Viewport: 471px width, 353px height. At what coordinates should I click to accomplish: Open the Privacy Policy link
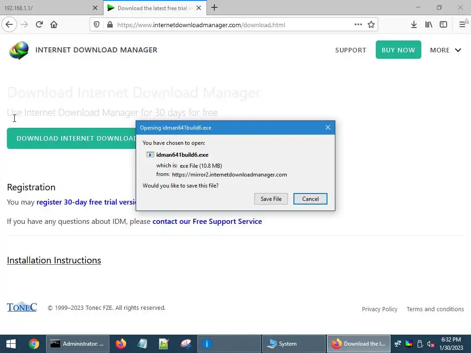tap(379, 309)
